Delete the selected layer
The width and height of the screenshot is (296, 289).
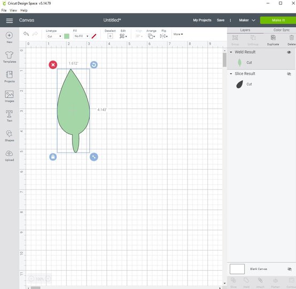click(292, 40)
